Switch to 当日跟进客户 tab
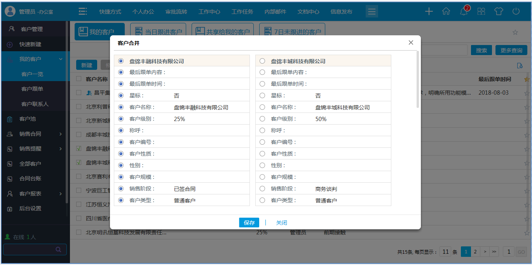 point(158,32)
